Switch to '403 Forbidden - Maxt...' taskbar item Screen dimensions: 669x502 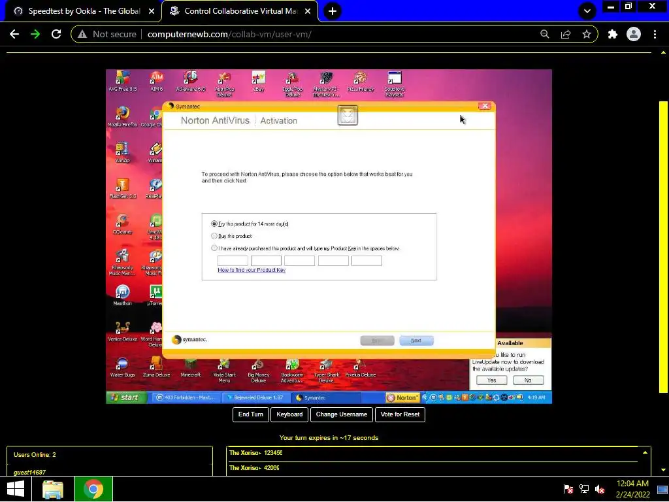point(186,397)
